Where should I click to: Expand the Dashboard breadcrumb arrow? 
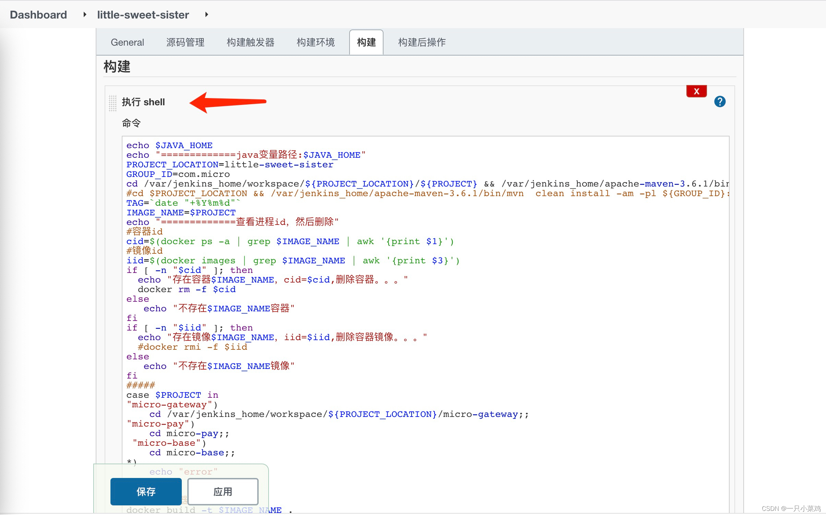[85, 15]
